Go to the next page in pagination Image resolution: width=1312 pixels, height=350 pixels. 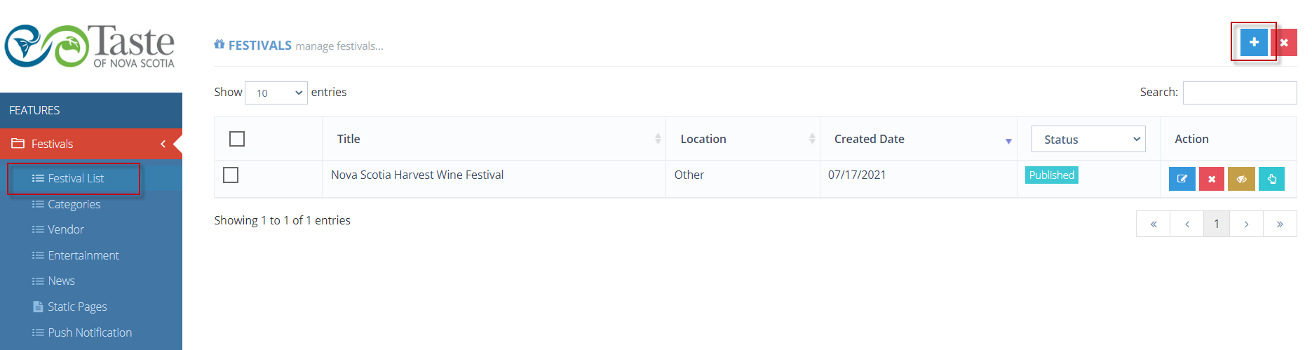tap(1246, 224)
